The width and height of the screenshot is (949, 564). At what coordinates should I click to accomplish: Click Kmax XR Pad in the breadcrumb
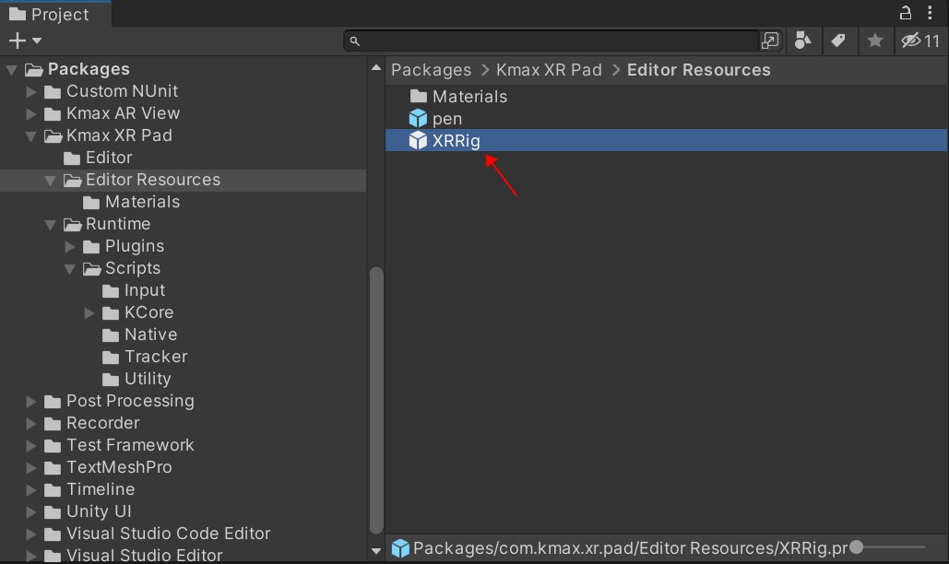(x=549, y=70)
